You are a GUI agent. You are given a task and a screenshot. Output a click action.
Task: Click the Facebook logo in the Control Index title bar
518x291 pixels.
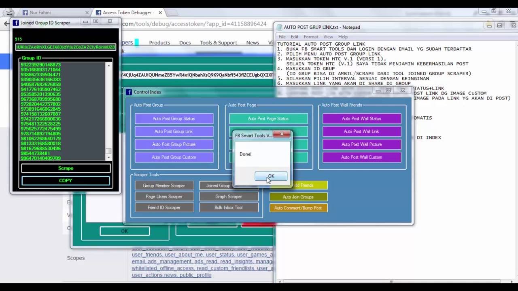[x=129, y=92]
